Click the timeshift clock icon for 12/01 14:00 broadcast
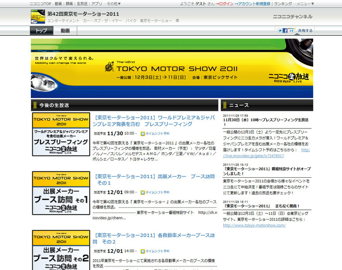The height and width of the screenshot is (270, 342). (143, 251)
